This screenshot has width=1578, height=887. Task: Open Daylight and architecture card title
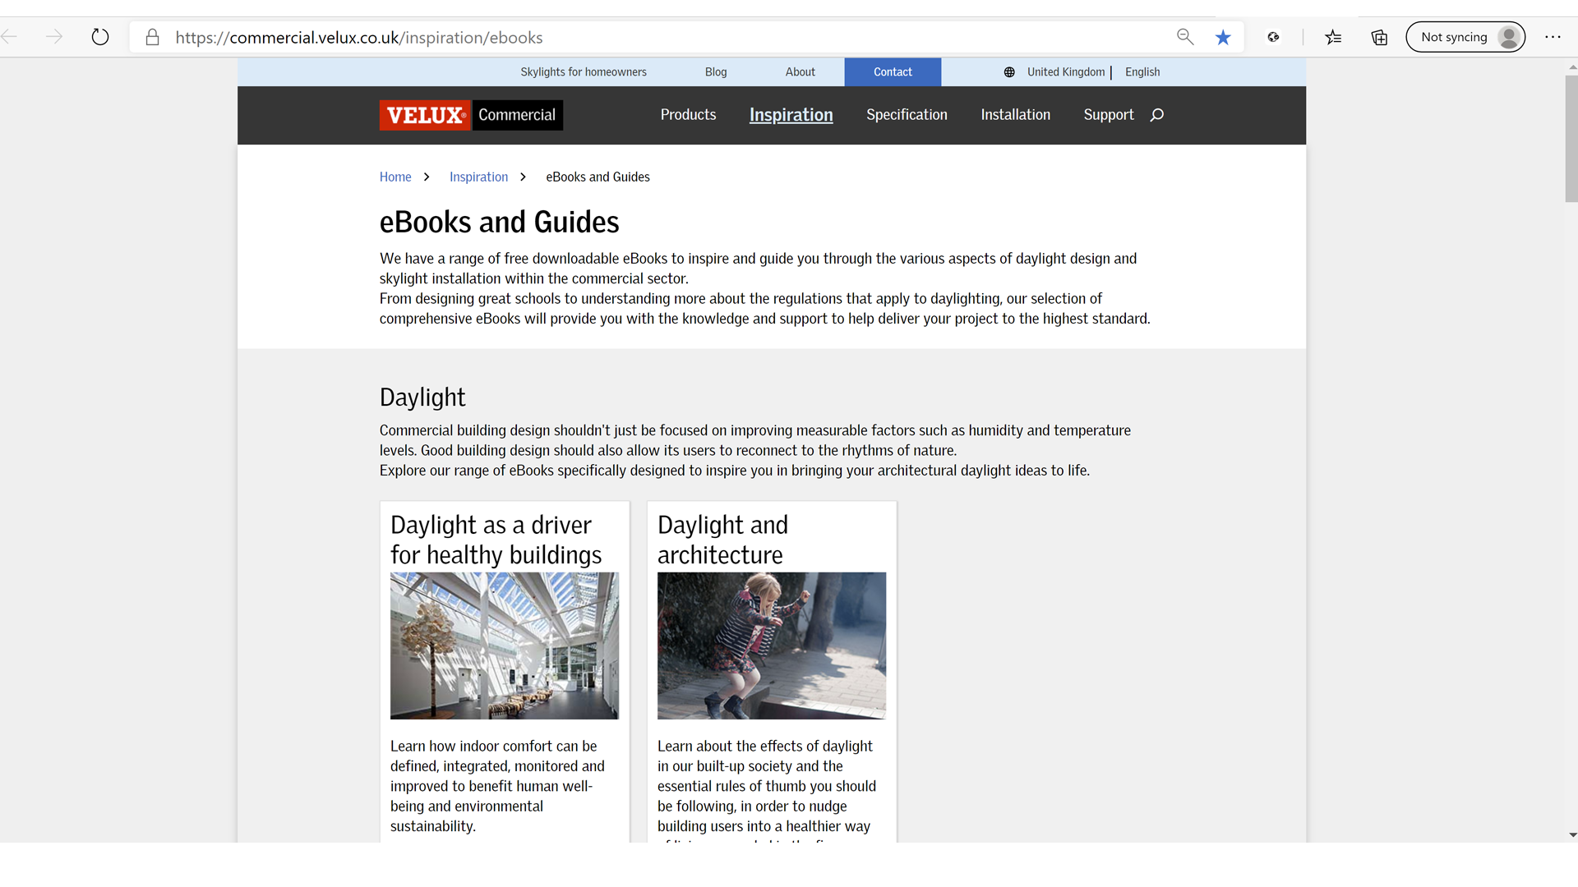click(x=722, y=540)
